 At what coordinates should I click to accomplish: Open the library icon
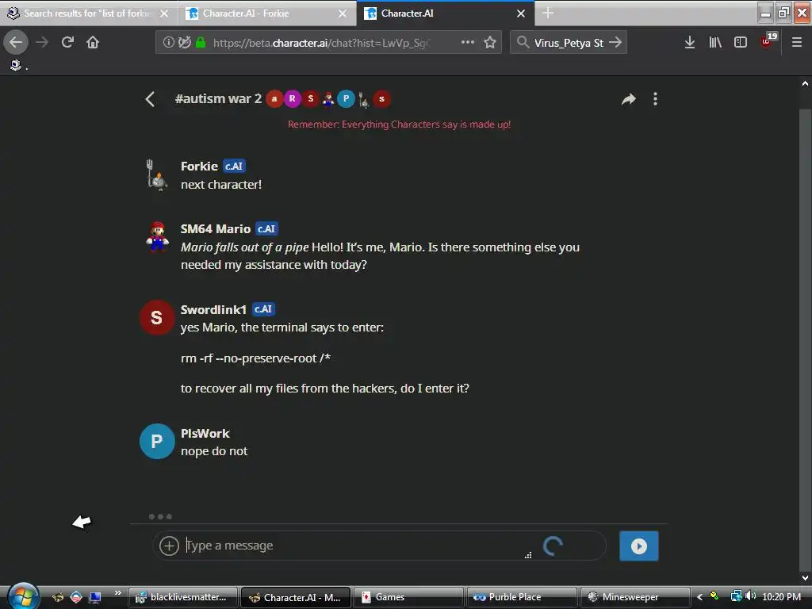[x=715, y=43]
